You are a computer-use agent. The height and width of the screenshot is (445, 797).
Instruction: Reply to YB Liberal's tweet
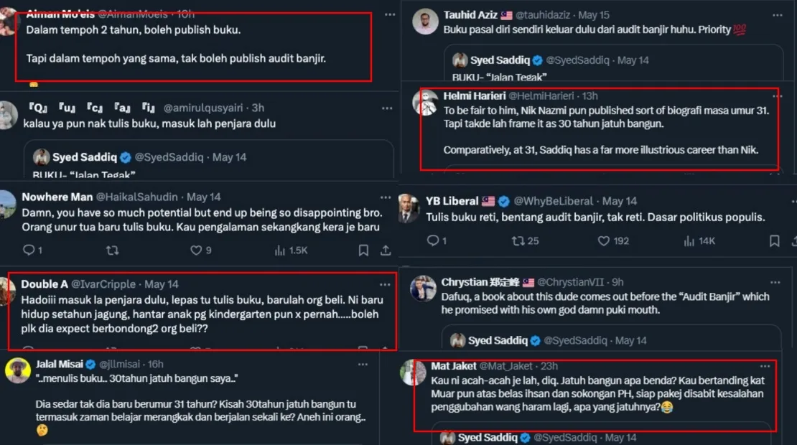coord(432,241)
